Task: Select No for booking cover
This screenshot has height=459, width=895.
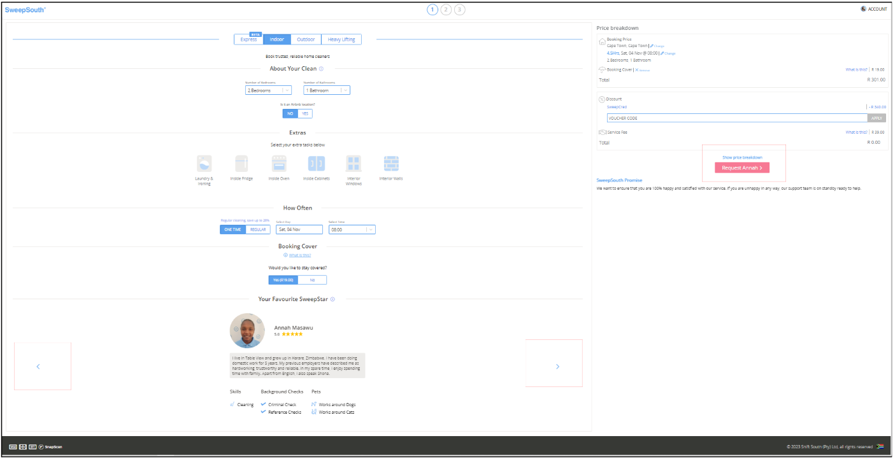Action: tap(312, 280)
